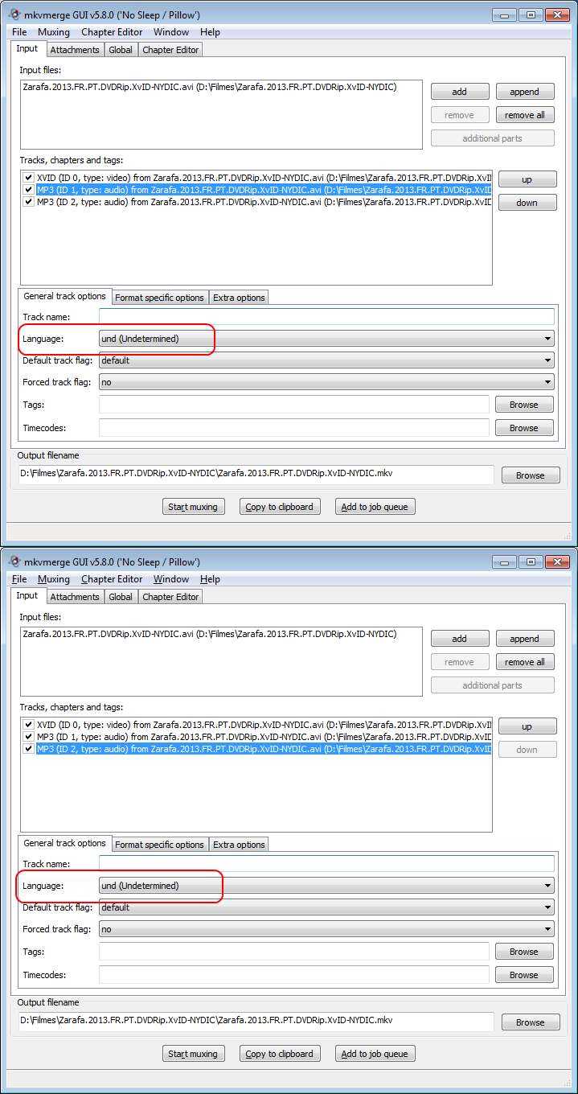Viewport: 578px width, 1094px height.
Task: Click append button in top window
Action: tap(524, 92)
